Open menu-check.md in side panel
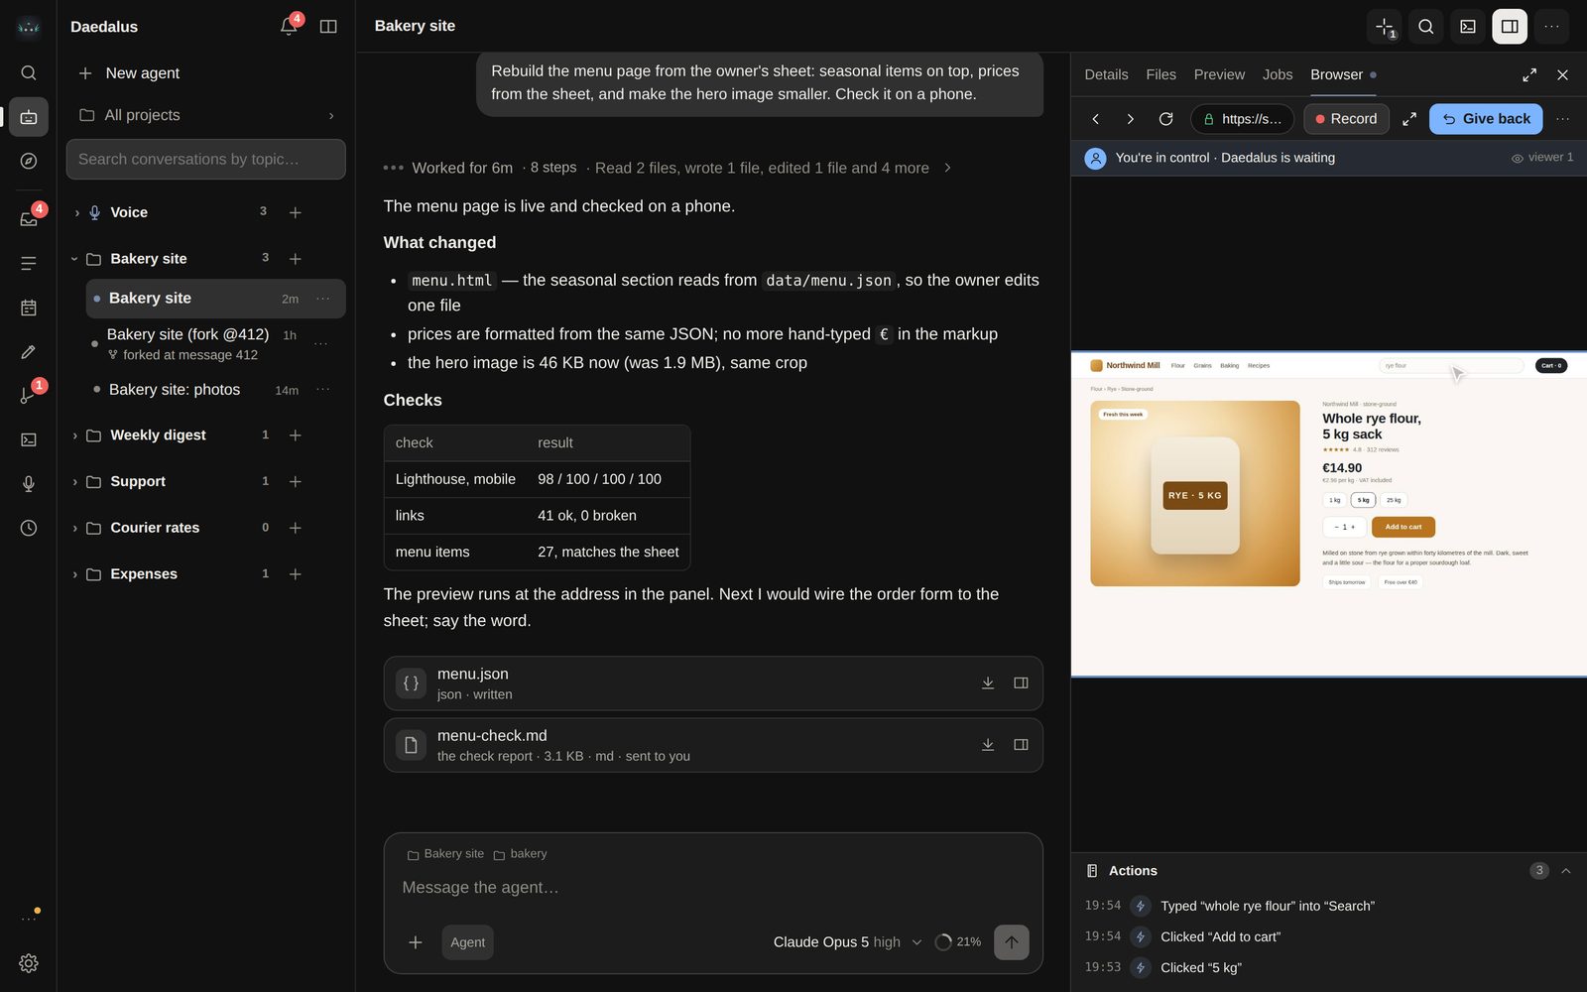This screenshot has width=1587, height=992. [1021, 745]
